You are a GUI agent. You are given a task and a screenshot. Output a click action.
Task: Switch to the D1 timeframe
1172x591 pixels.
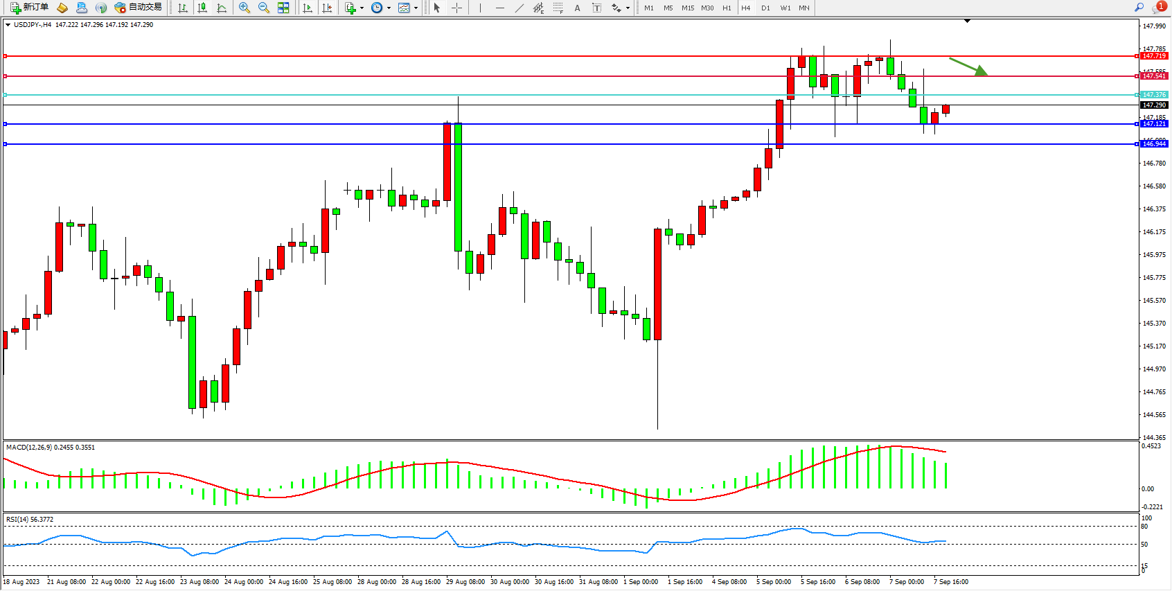[x=765, y=8]
